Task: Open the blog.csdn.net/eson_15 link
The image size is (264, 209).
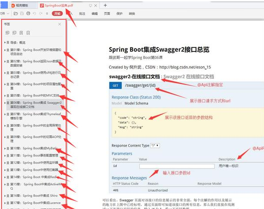Action: tap(185, 67)
